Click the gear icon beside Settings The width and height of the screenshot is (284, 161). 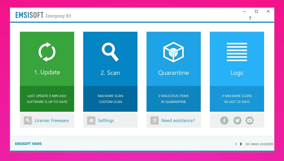coord(91,120)
